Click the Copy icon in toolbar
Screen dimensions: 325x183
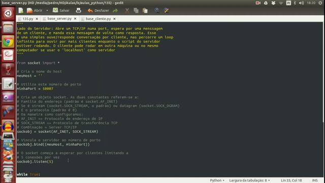tap(136, 10)
